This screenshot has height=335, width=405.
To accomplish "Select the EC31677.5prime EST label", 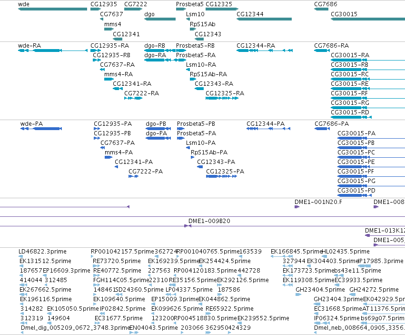I will click(x=119, y=318).
